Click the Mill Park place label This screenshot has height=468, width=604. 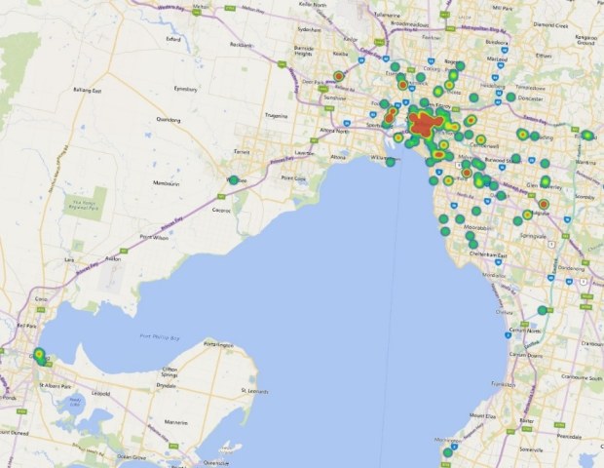503,8
